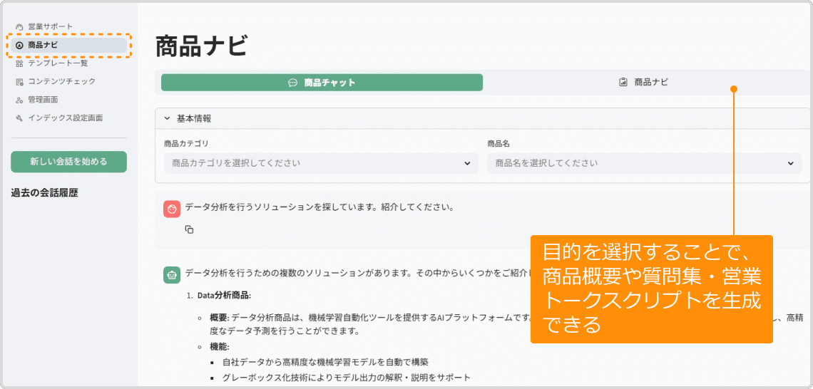
Task: Click the Data分析商品 list heading
Action: 224,296
